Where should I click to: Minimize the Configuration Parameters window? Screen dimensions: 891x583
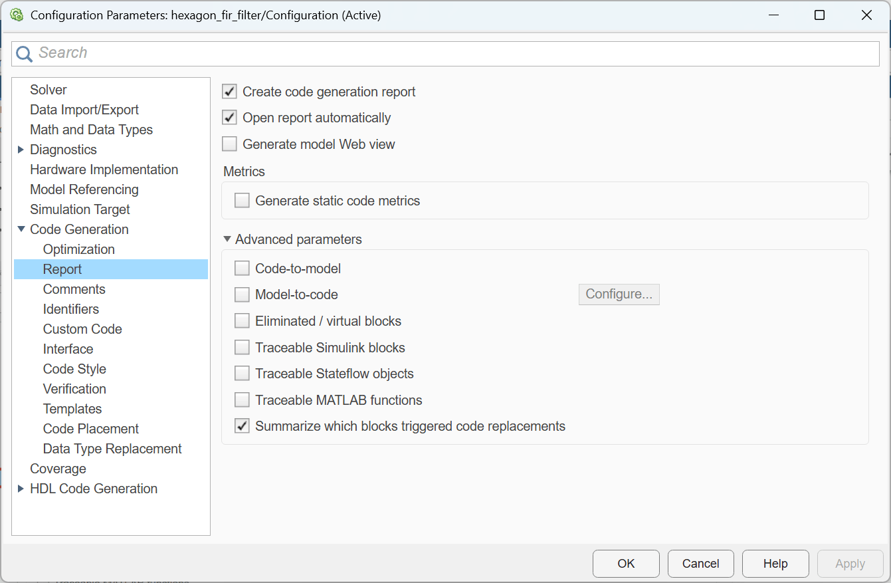(x=773, y=15)
